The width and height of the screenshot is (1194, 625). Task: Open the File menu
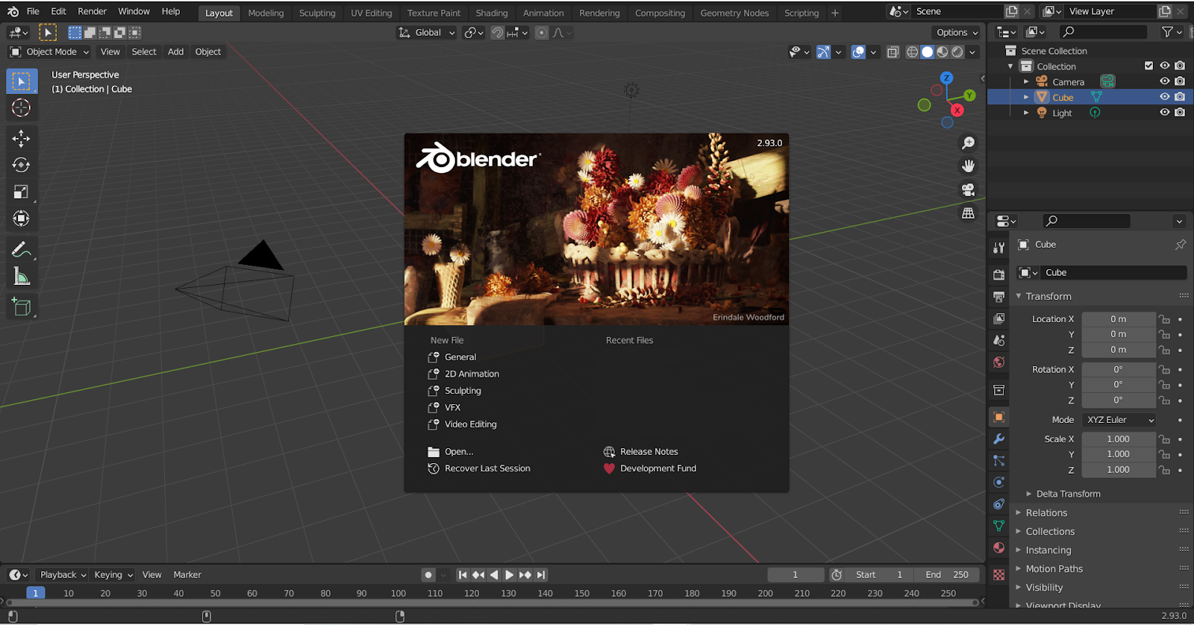[33, 11]
